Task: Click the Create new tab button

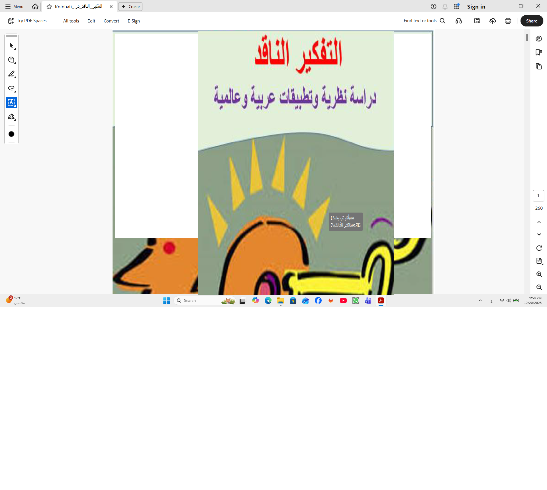Action: coord(130,7)
